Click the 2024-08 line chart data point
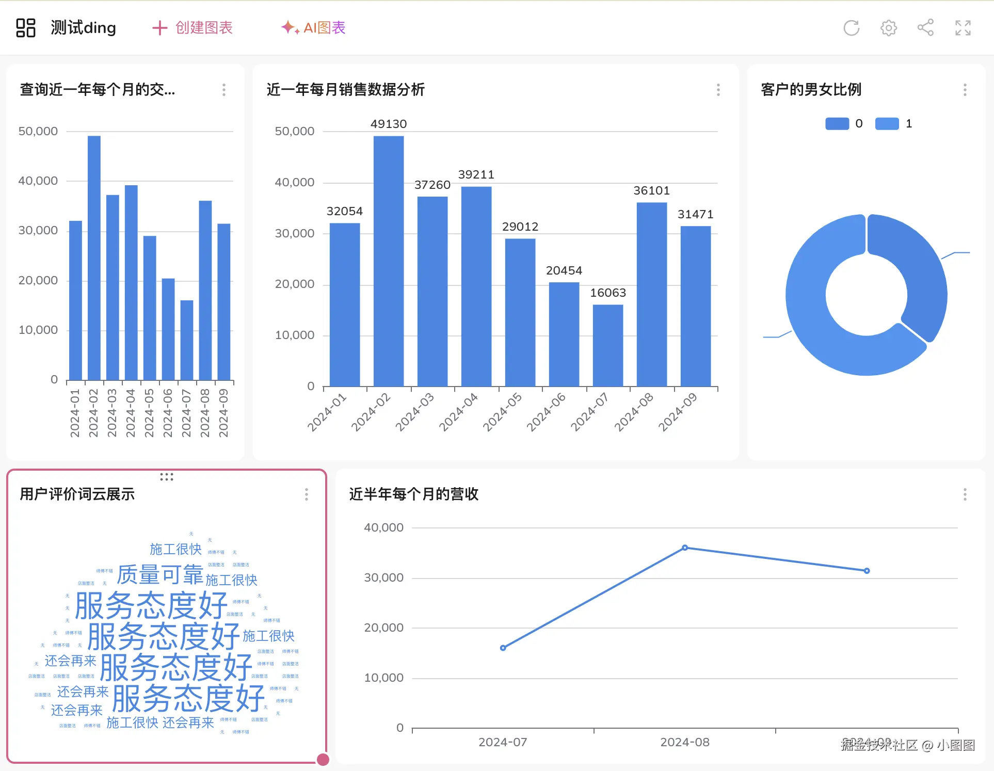994x771 pixels. pyautogui.click(x=684, y=548)
